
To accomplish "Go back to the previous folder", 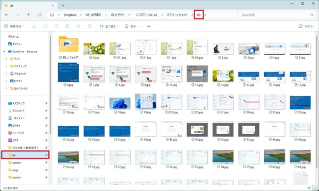I will (6, 15).
